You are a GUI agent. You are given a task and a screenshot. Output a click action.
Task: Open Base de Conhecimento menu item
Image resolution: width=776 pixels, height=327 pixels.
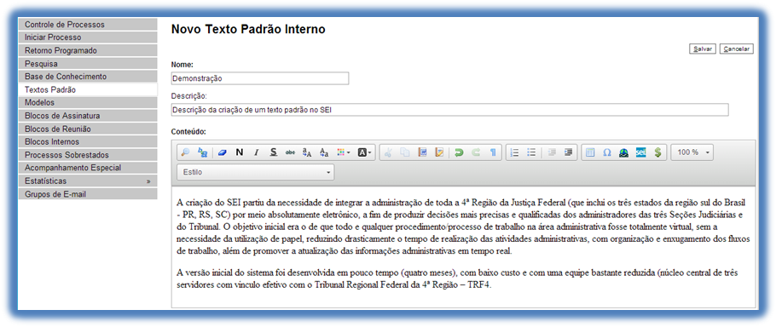(88, 77)
